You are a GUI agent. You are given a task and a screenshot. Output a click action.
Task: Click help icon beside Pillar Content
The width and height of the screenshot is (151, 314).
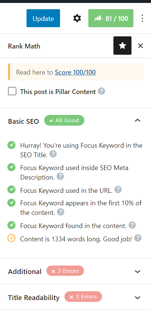coord(102,91)
